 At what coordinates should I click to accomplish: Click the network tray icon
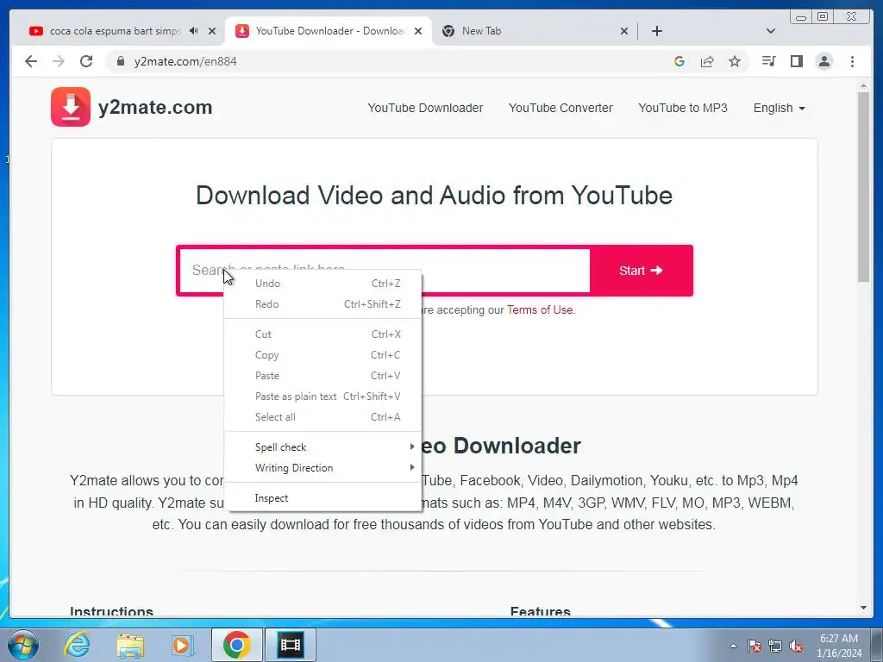[x=775, y=646]
